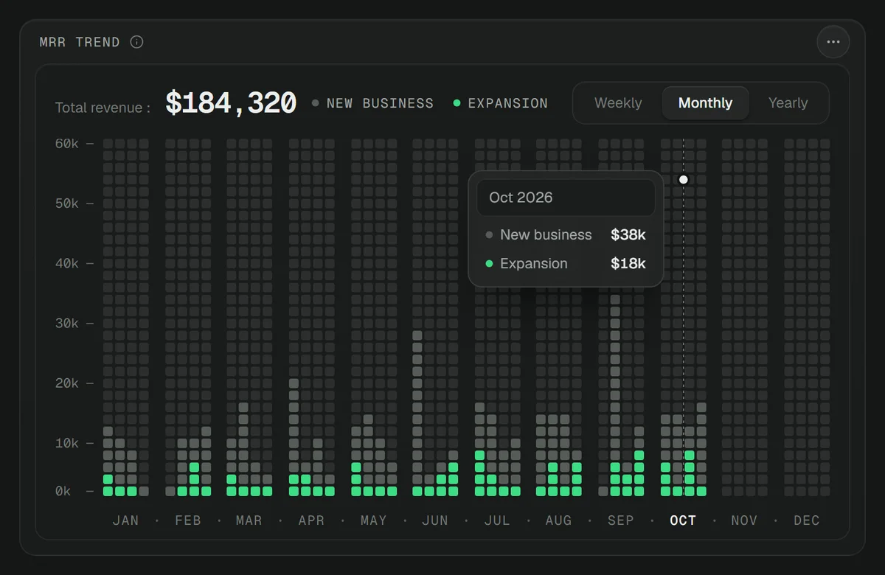
Task: Select the Monthly view tab
Action: (x=705, y=103)
